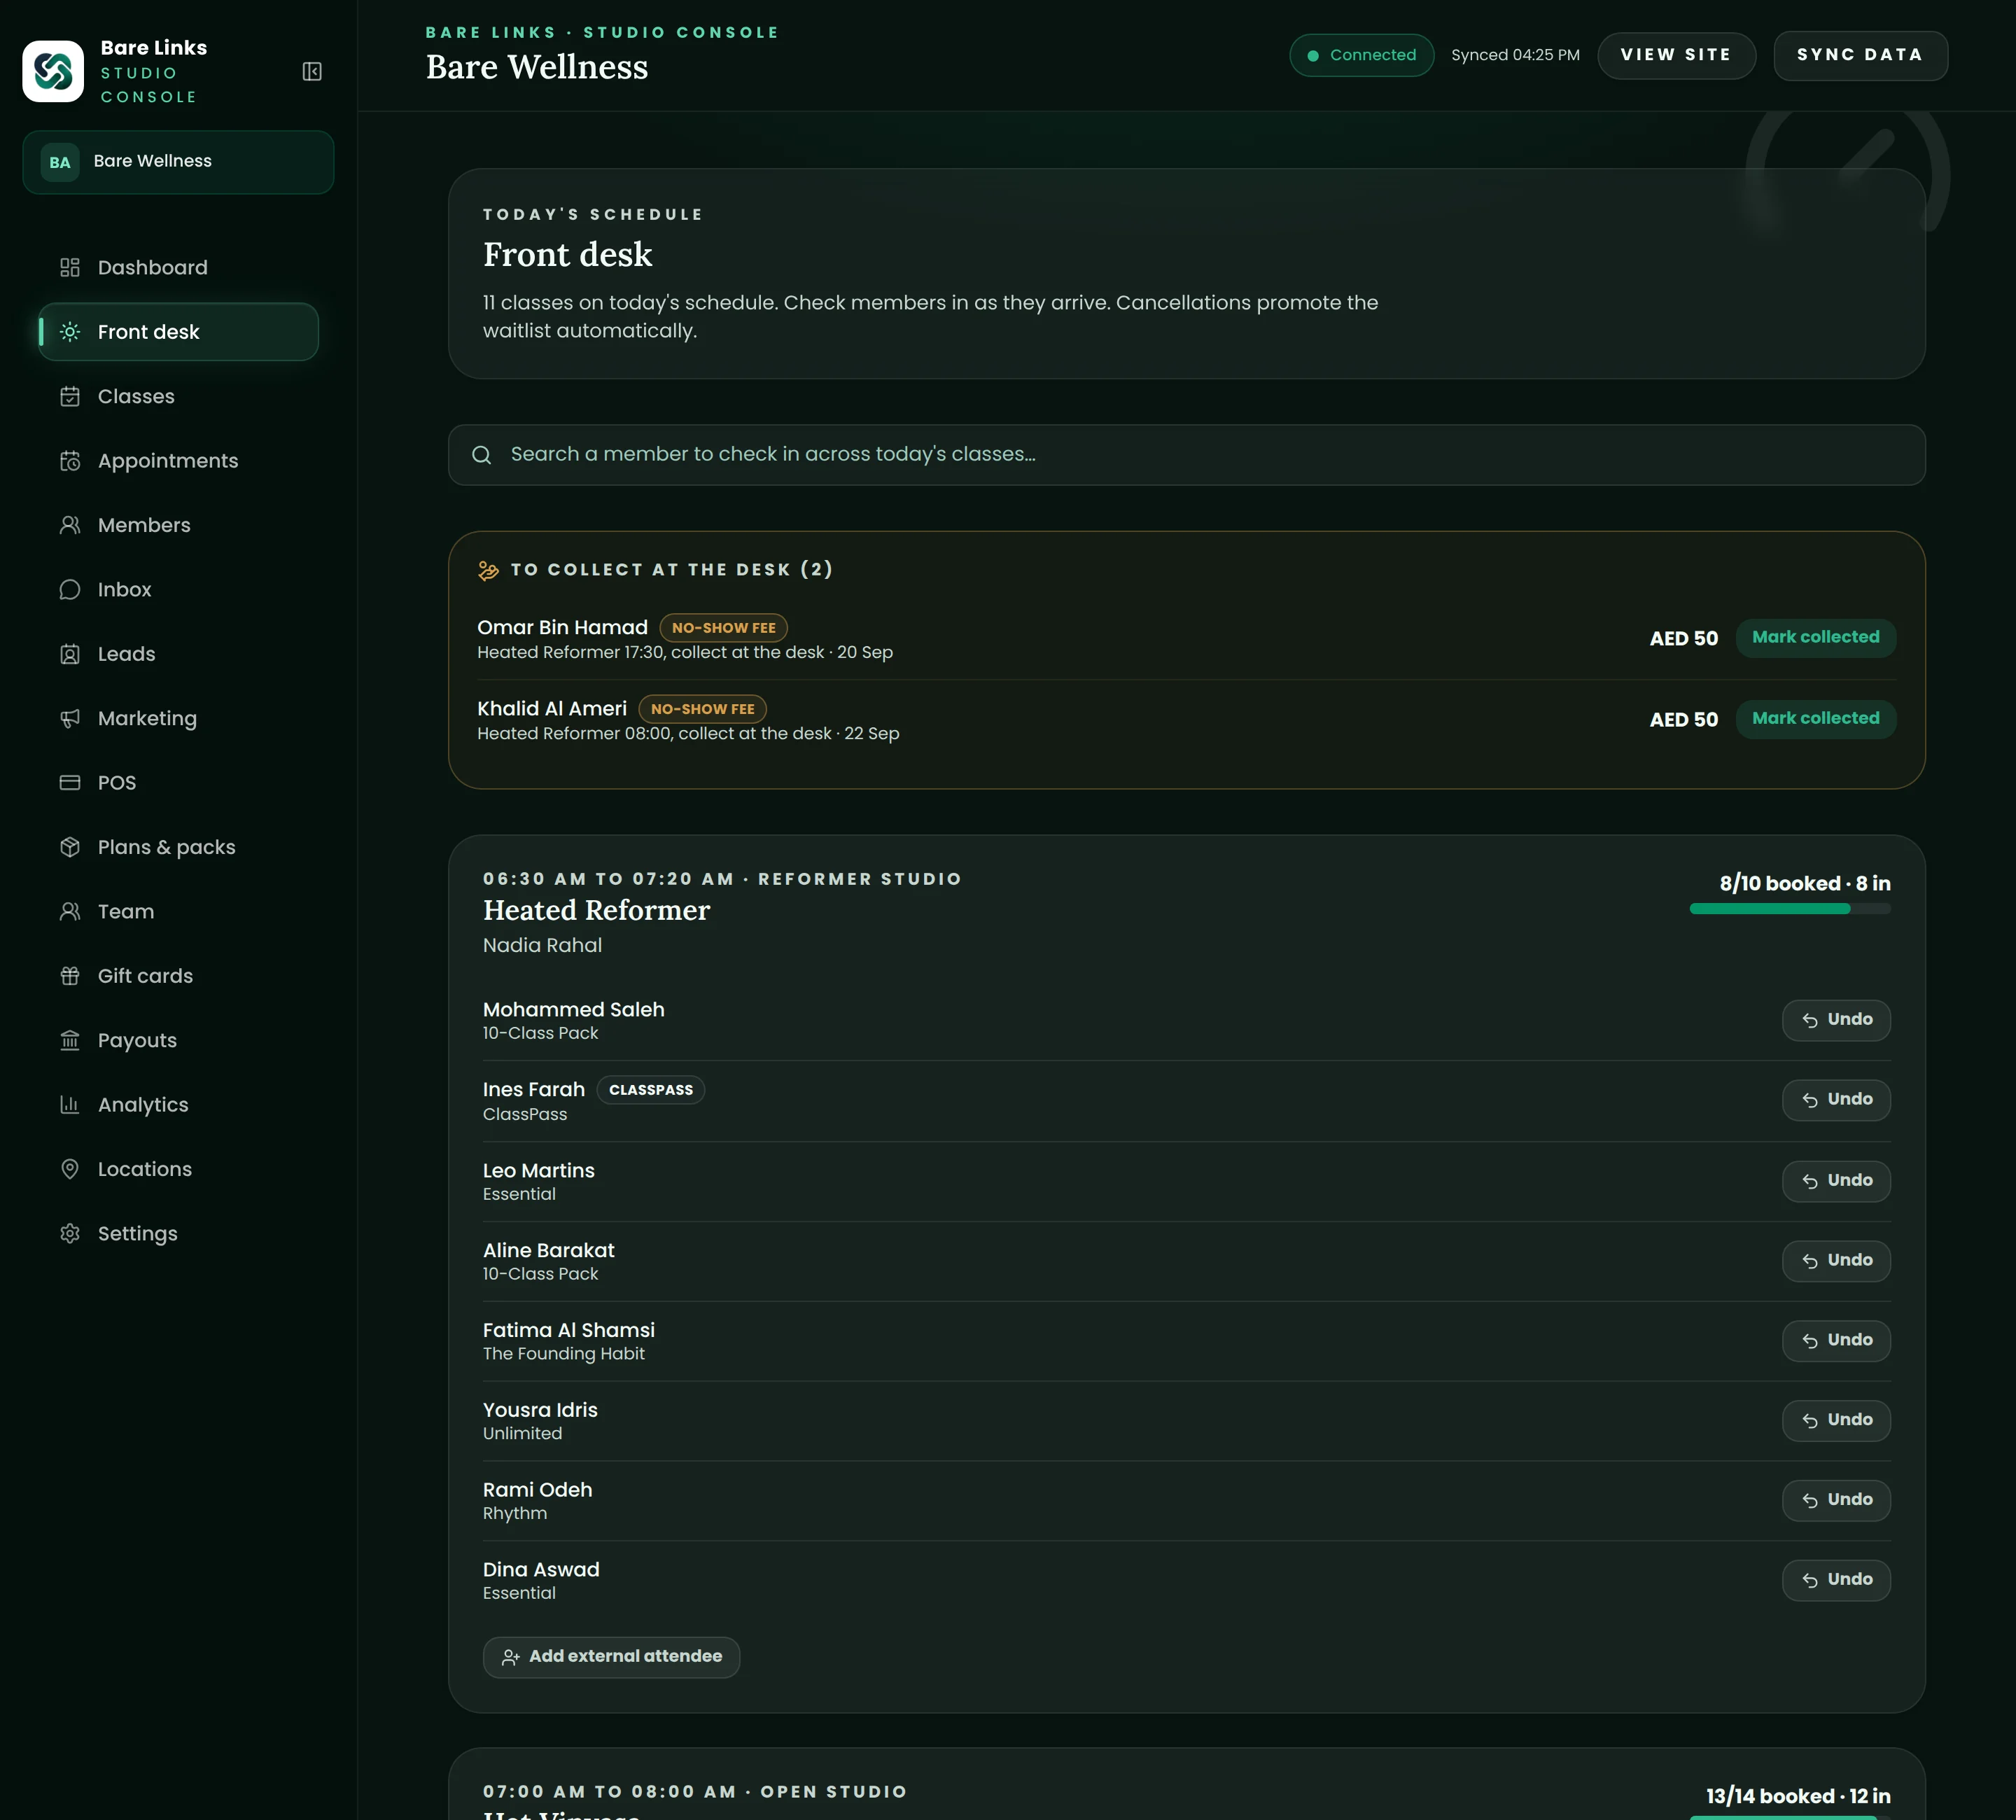Click the Classes calendar icon
Image resolution: width=2016 pixels, height=1820 pixels.
point(70,396)
